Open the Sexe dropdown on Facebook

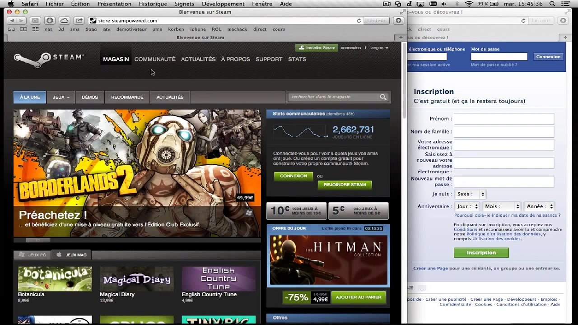[x=470, y=194]
